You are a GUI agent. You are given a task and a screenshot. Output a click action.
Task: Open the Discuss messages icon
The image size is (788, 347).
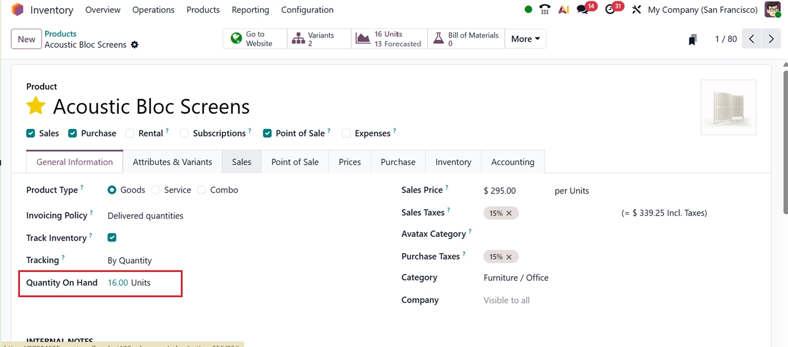[x=583, y=9]
